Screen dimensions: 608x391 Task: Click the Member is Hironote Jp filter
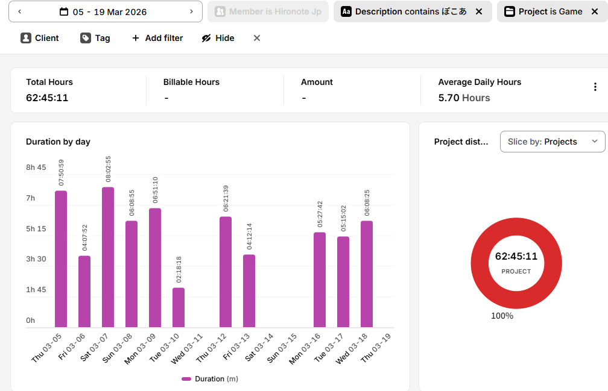coord(268,11)
